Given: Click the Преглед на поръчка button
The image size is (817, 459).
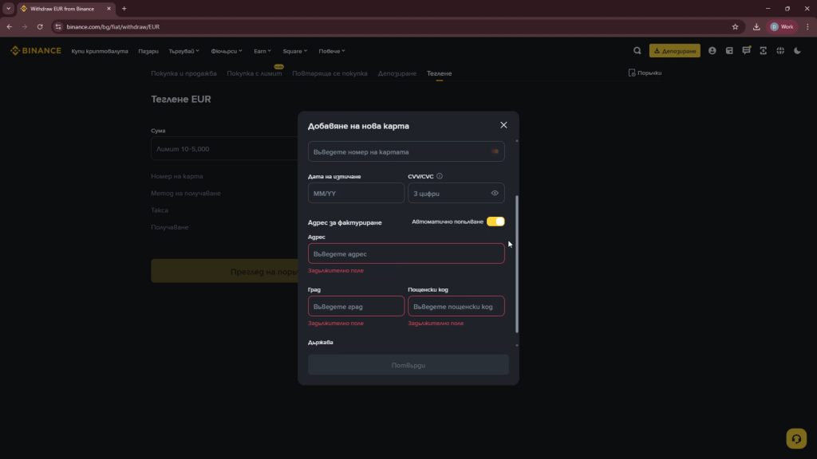Looking at the screenshot, I should (224, 271).
